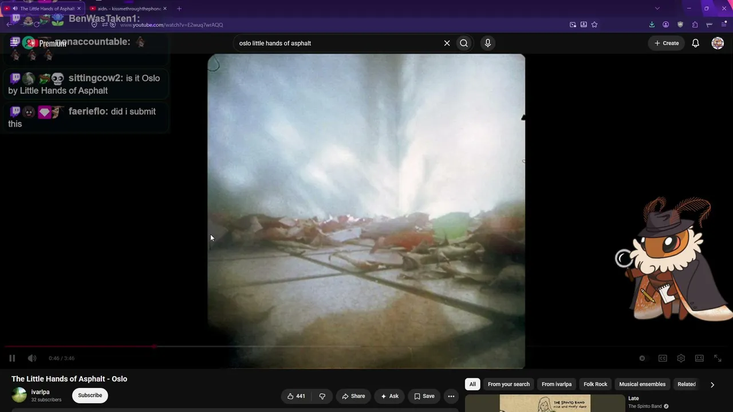Click the video title Little Hands of Asphalt - Oslo

tap(69, 379)
